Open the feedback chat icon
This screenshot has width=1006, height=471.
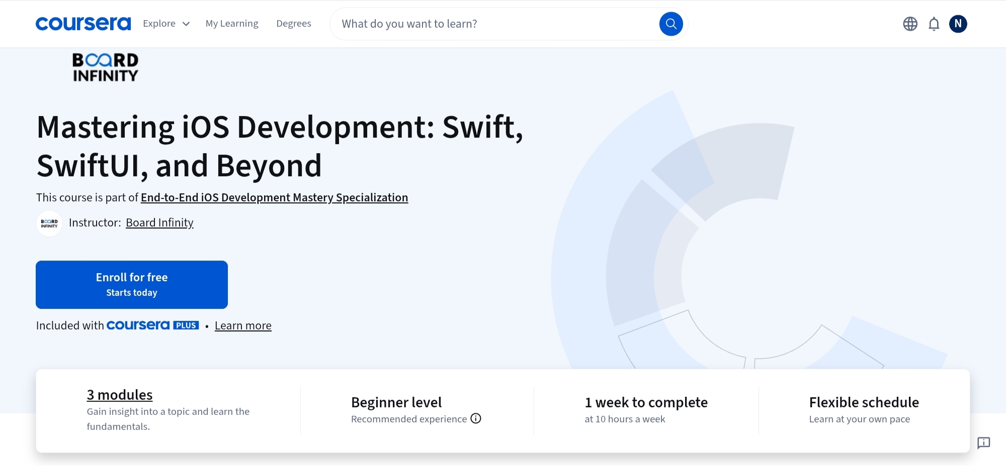(x=983, y=442)
